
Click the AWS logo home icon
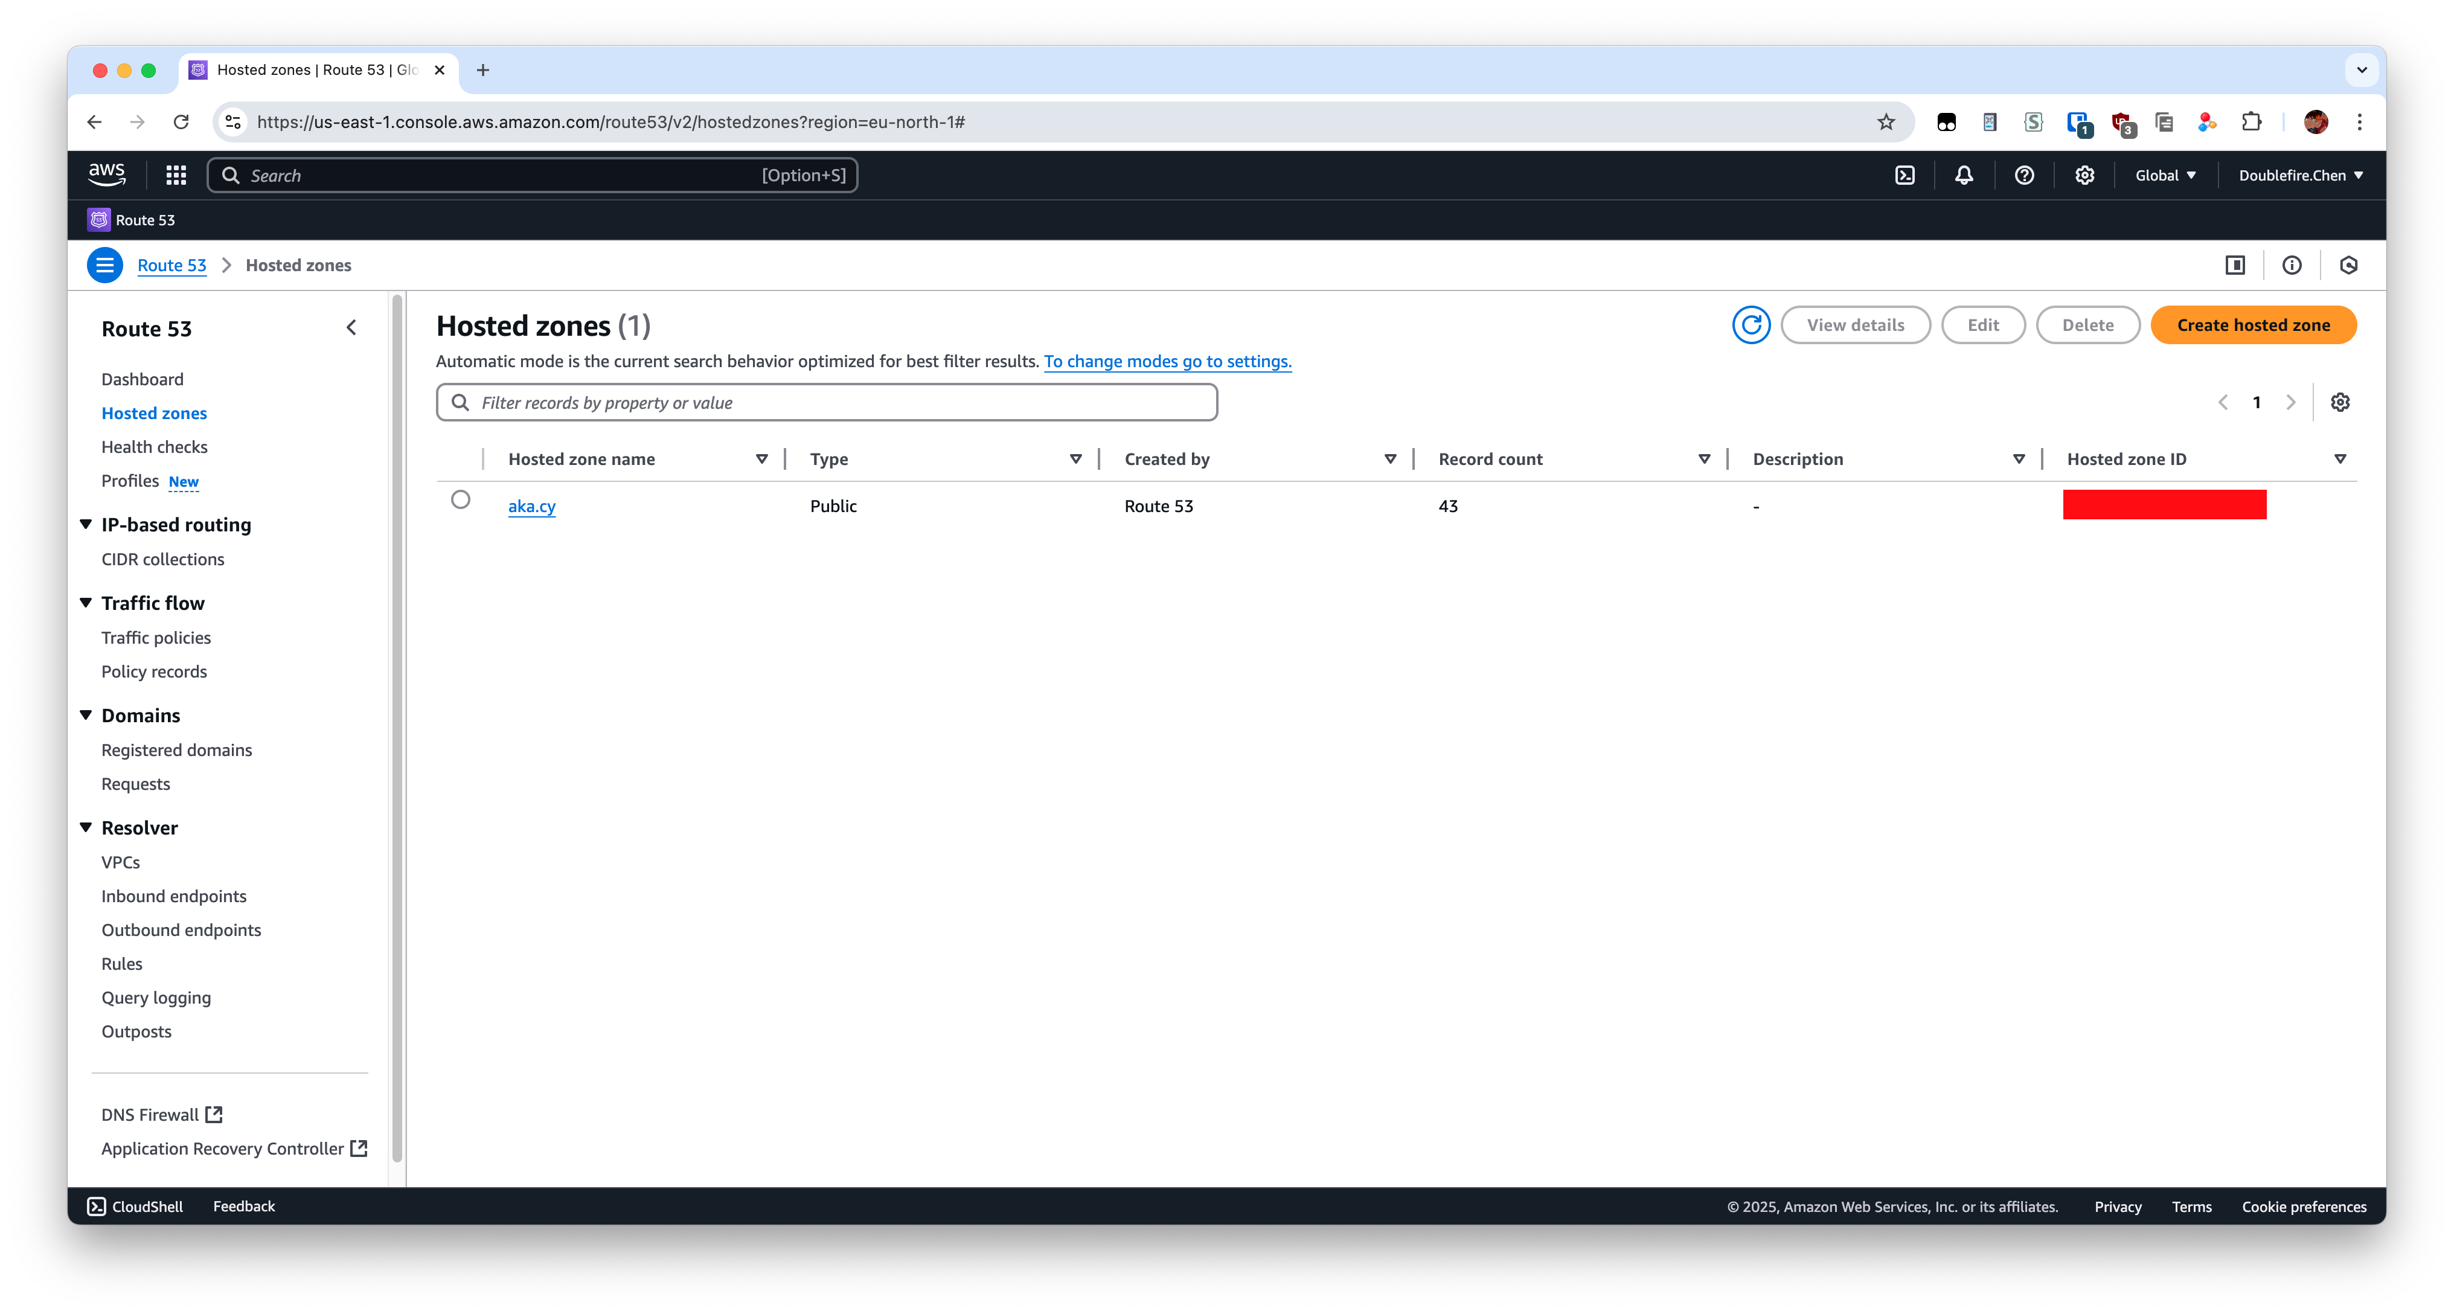tap(107, 175)
